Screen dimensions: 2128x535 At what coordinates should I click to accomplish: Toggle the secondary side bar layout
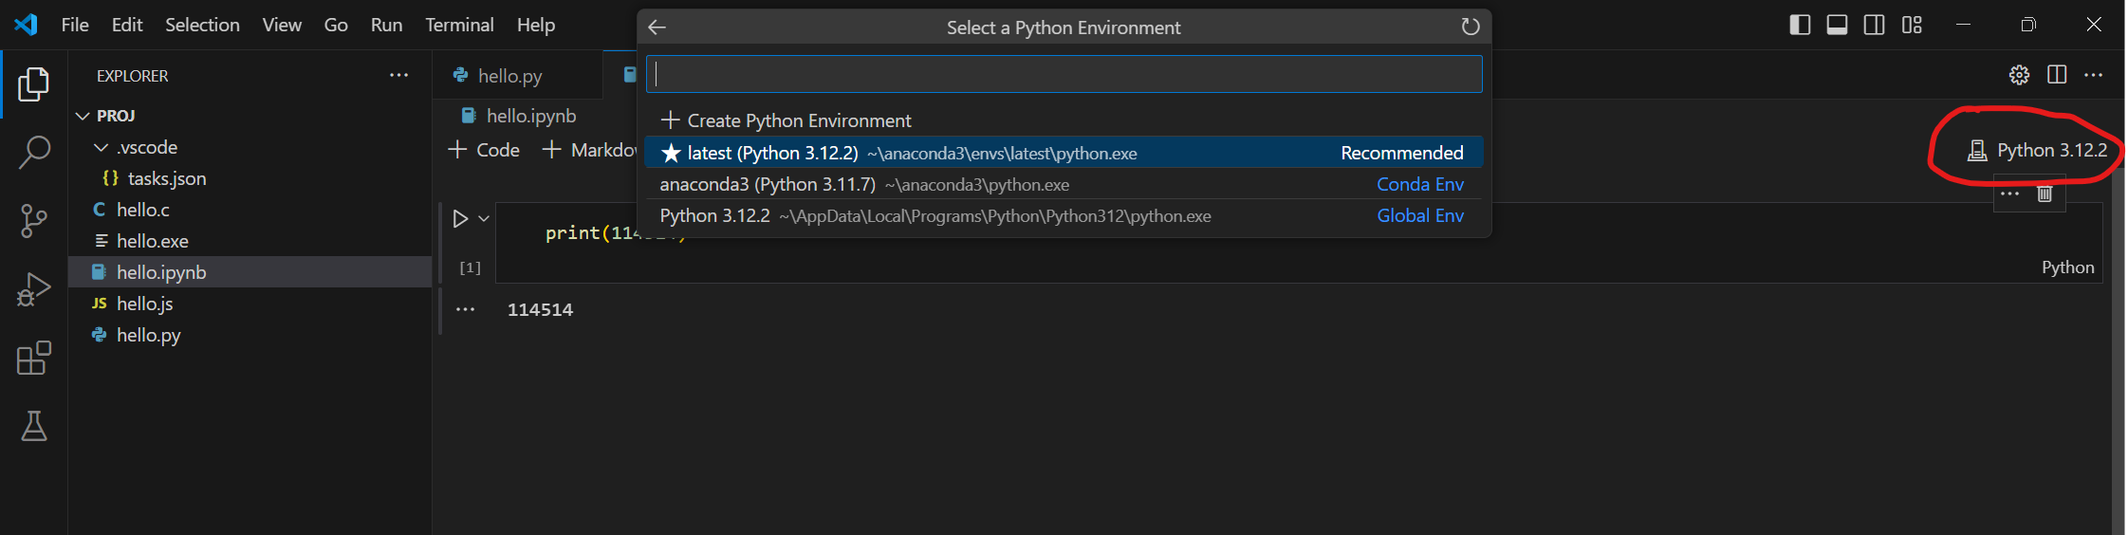coord(1874,25)
